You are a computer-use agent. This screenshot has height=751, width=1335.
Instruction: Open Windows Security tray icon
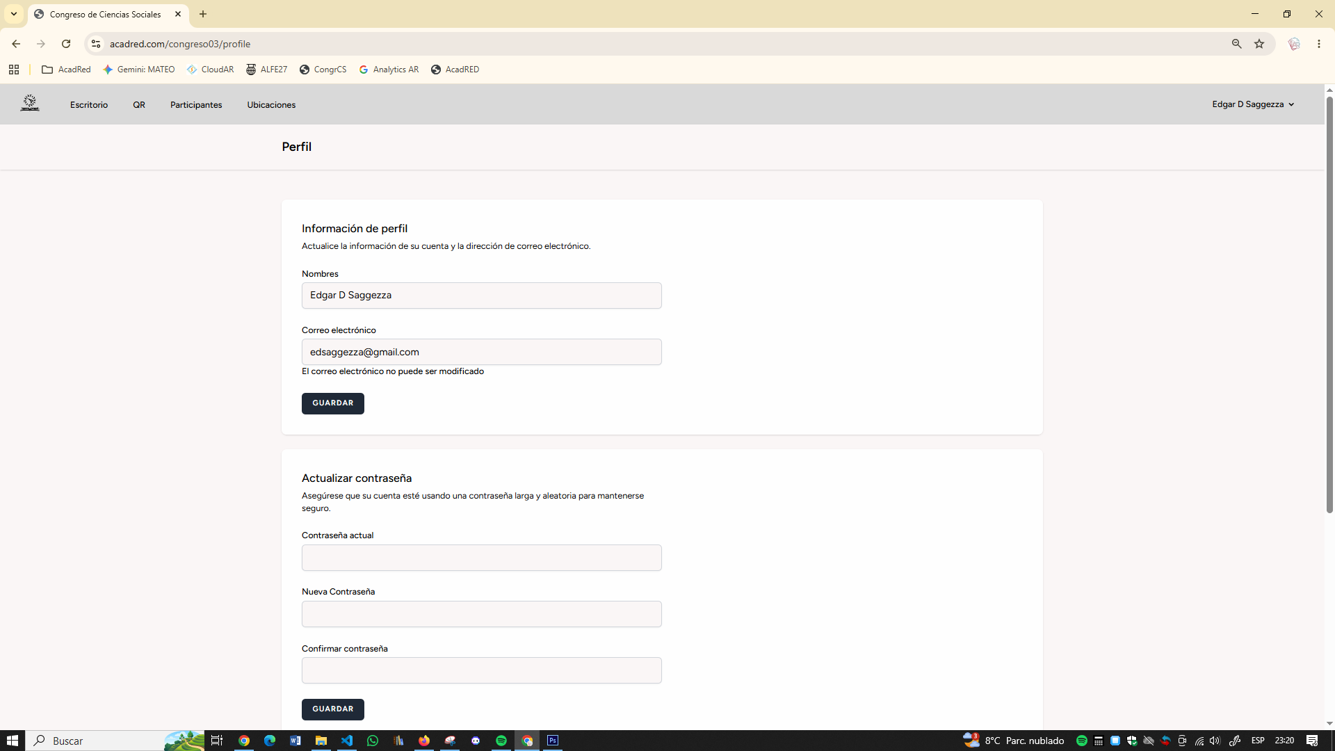1132,741
